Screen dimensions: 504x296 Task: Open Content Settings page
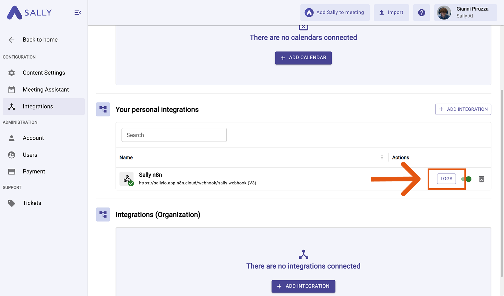44,73
